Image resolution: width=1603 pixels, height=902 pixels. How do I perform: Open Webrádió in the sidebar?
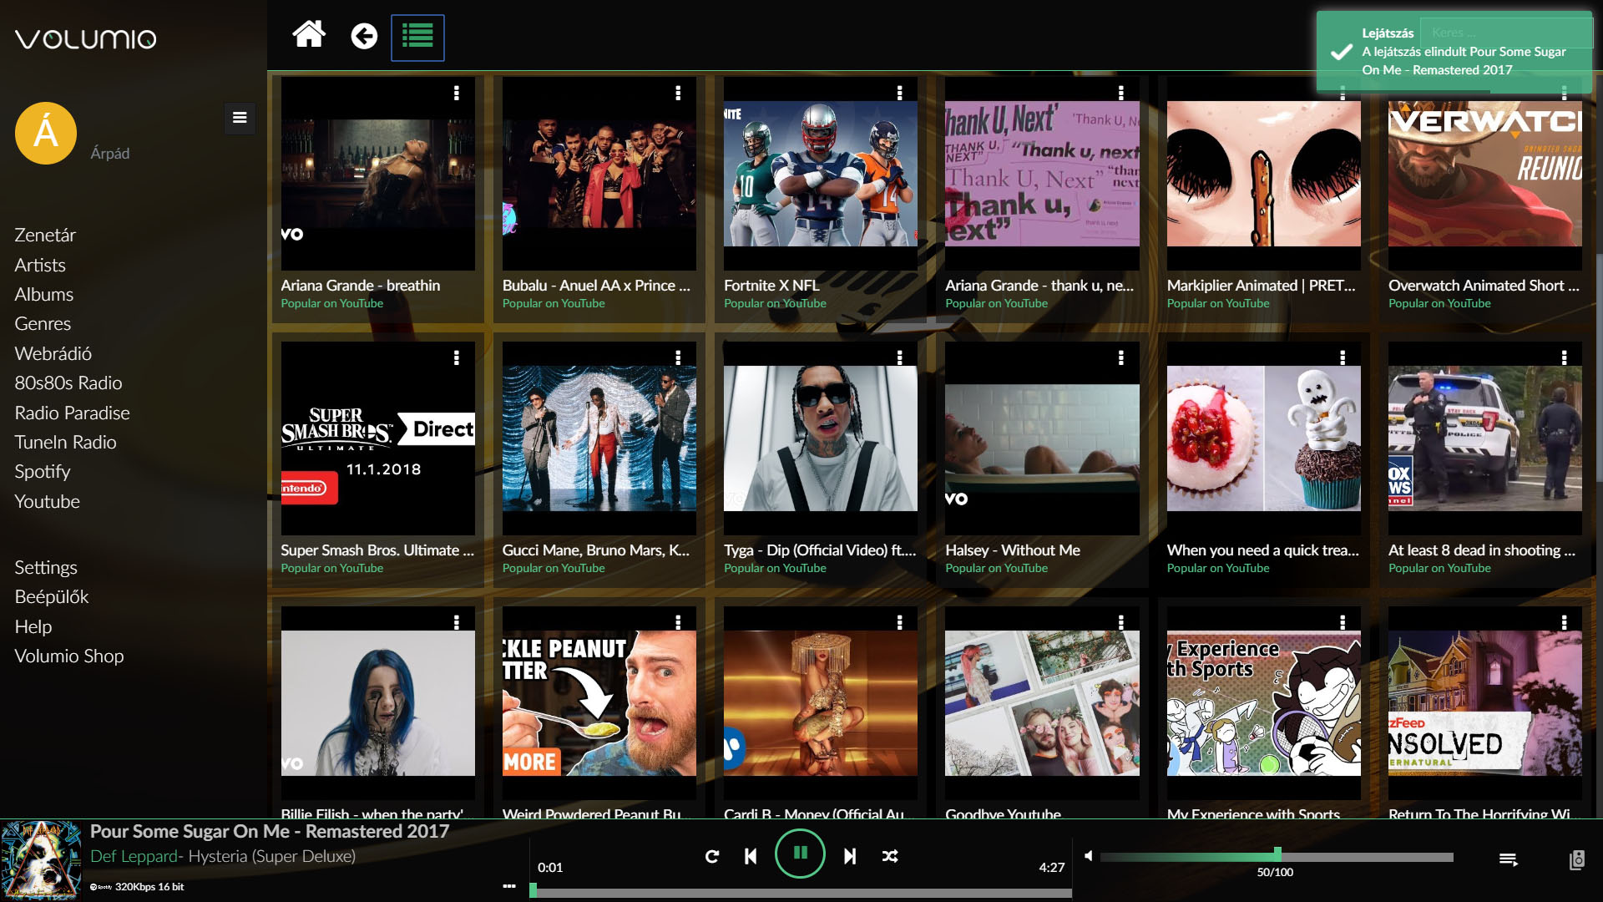point(53,353)
